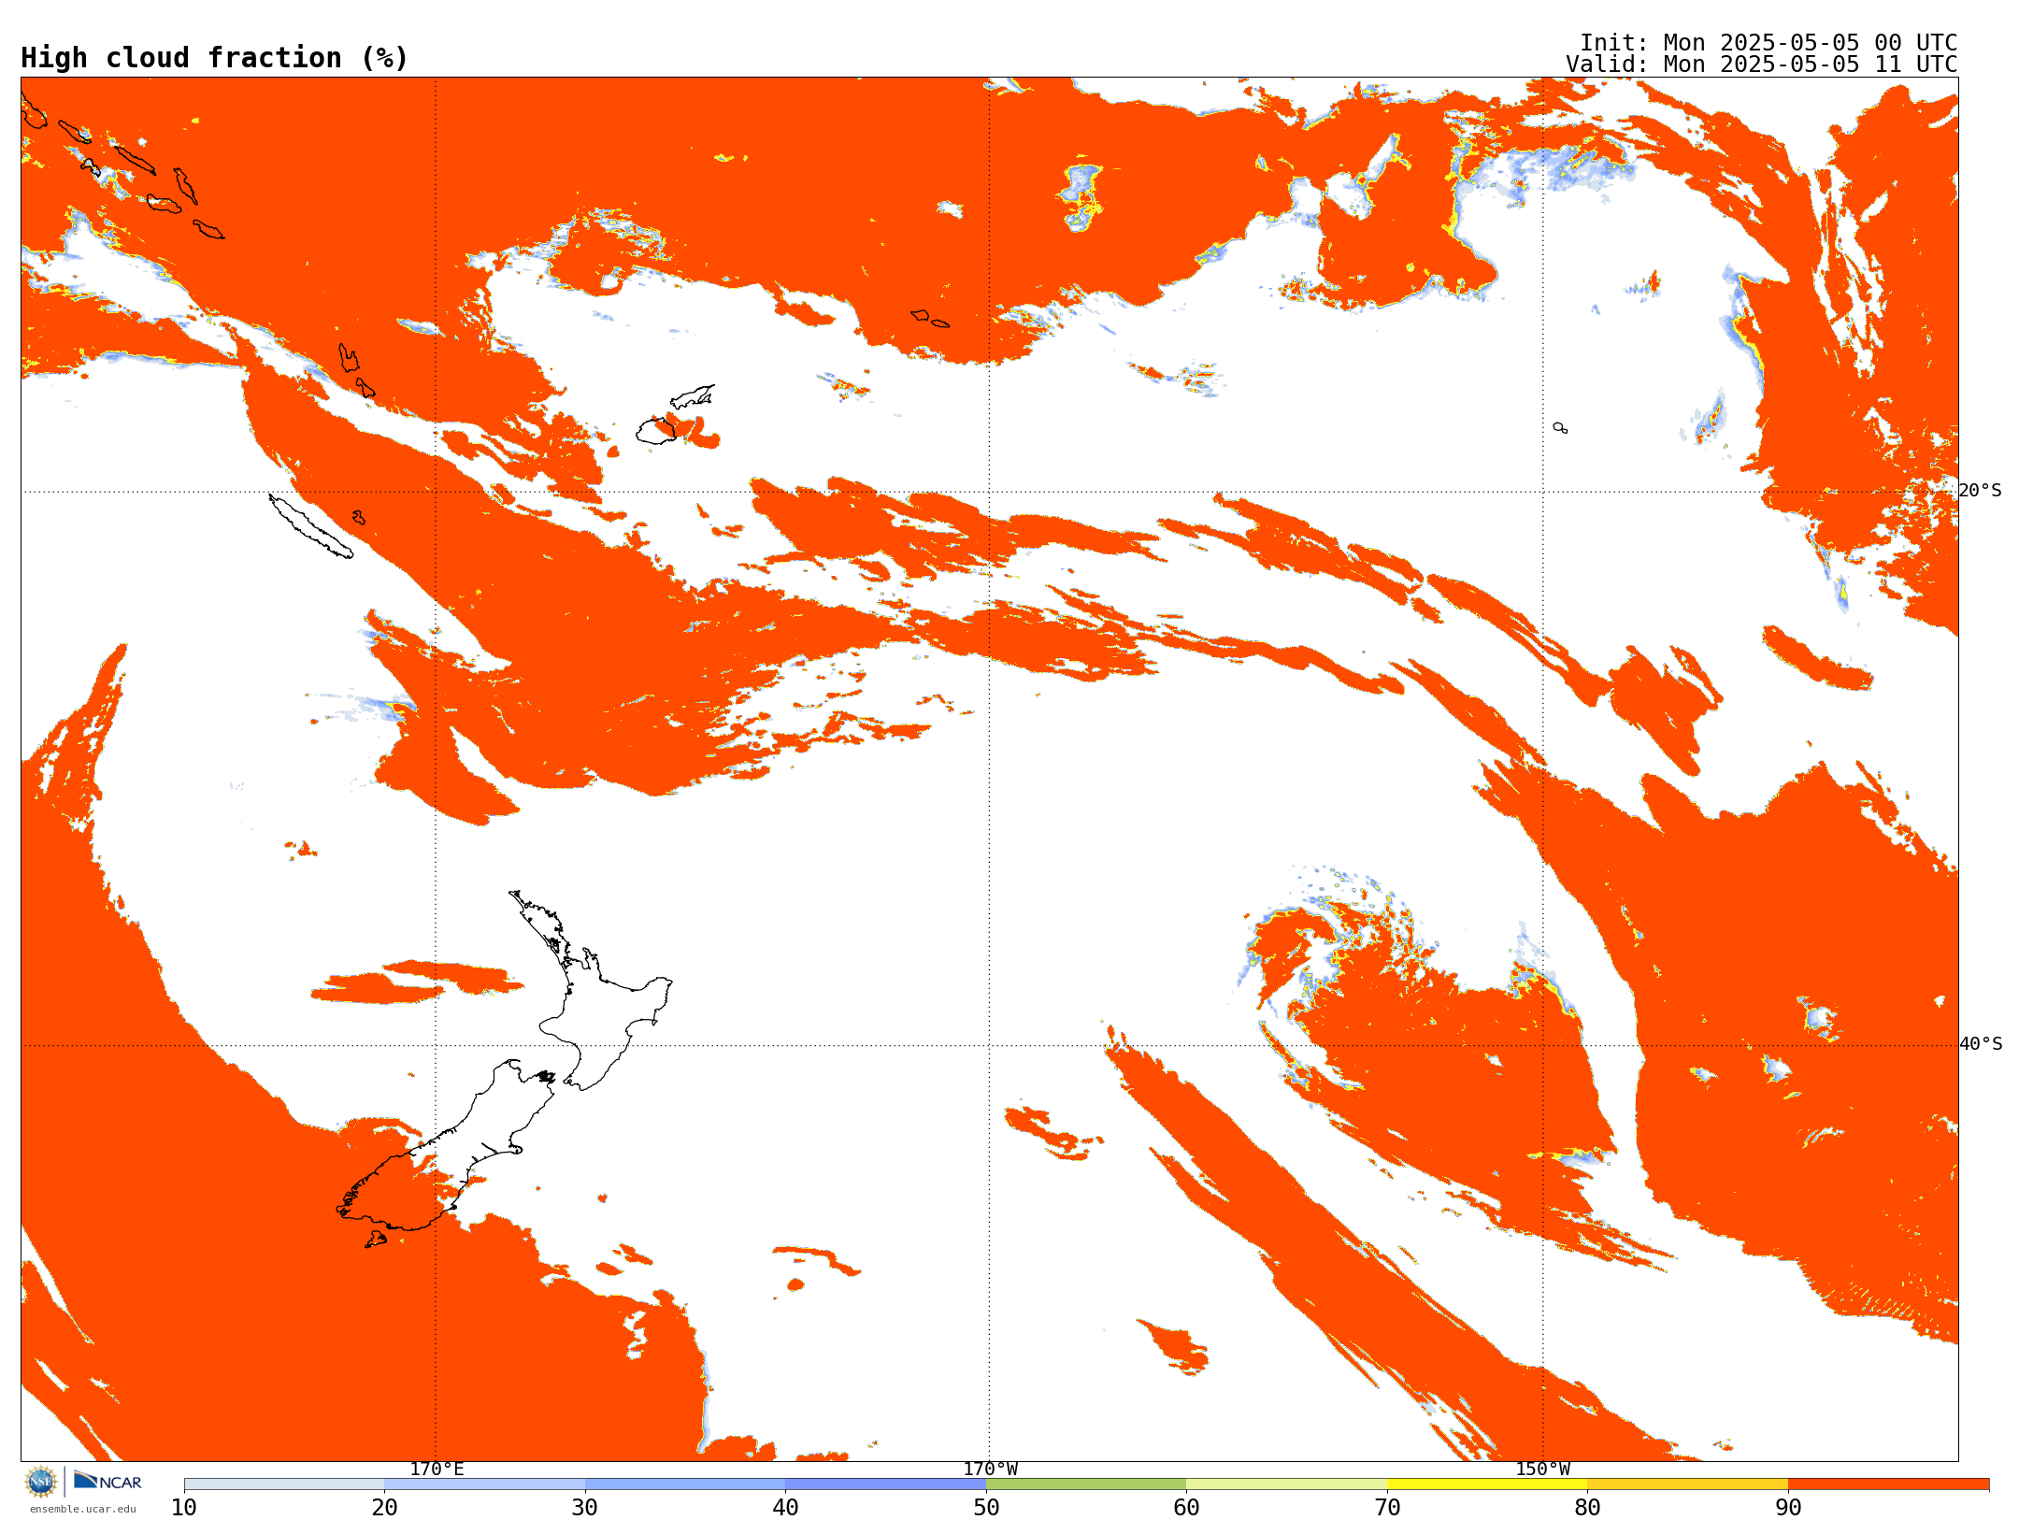Click the 80-90 gold colorbar segment
Viewport: 2019px width, 1520px height.
(1687, 1484)
